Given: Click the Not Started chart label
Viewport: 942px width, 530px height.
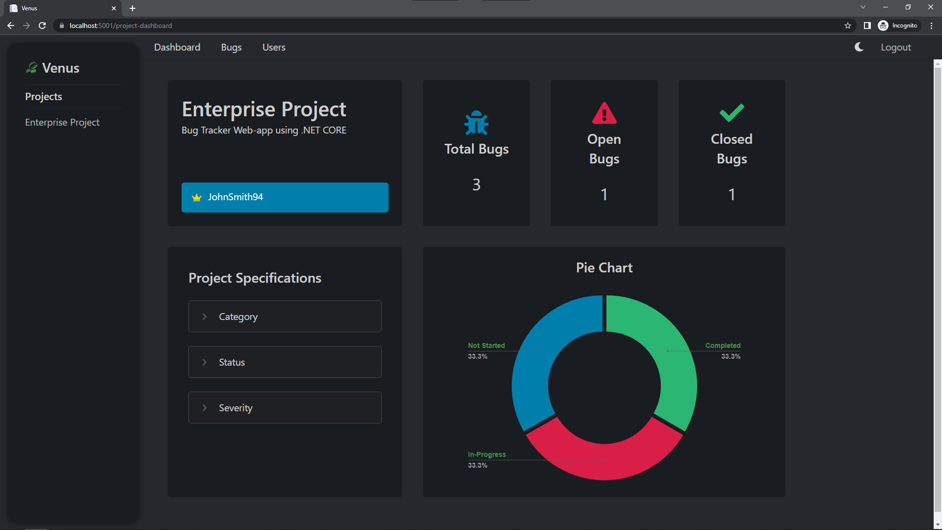Looking at the screenshot, I should [x=486, y=345].
